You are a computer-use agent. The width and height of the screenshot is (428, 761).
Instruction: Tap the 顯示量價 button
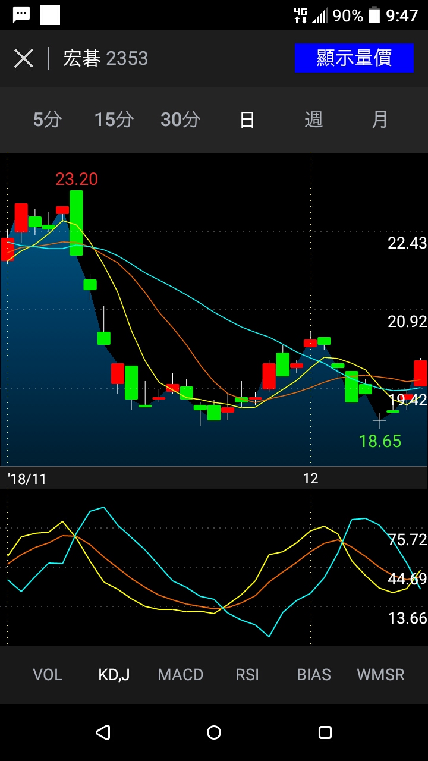pyautogui.click(x=354, y=58)
